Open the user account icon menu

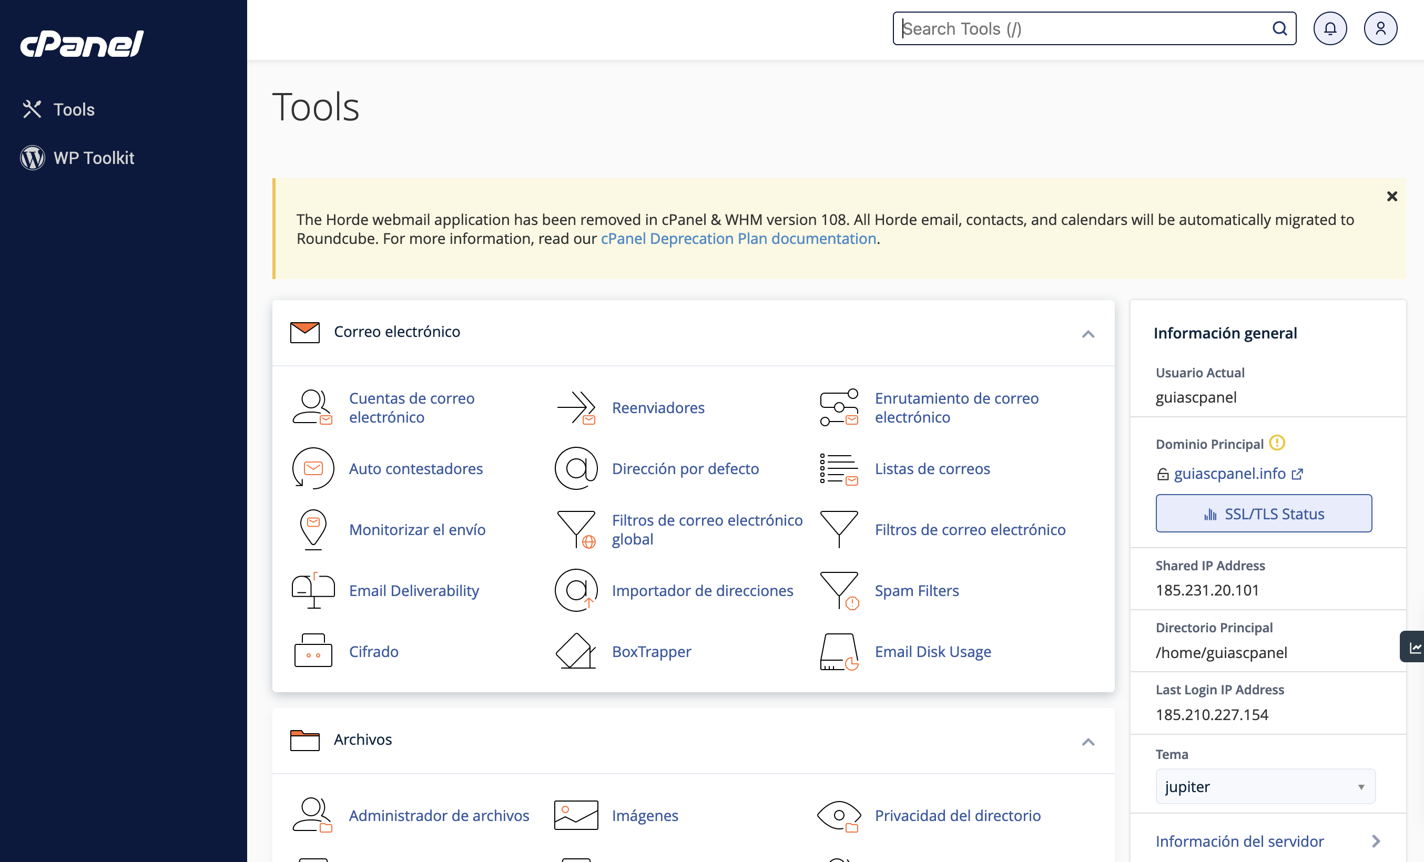1380,28
